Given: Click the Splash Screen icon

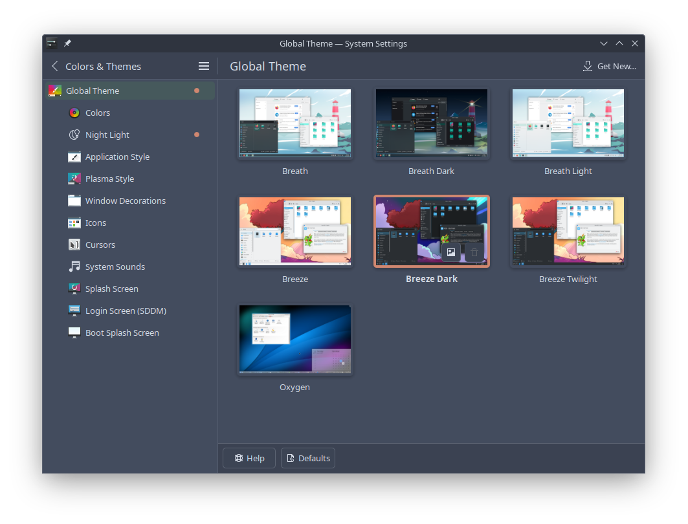Looking at the screenshot, I should click(x=74, y=289).
